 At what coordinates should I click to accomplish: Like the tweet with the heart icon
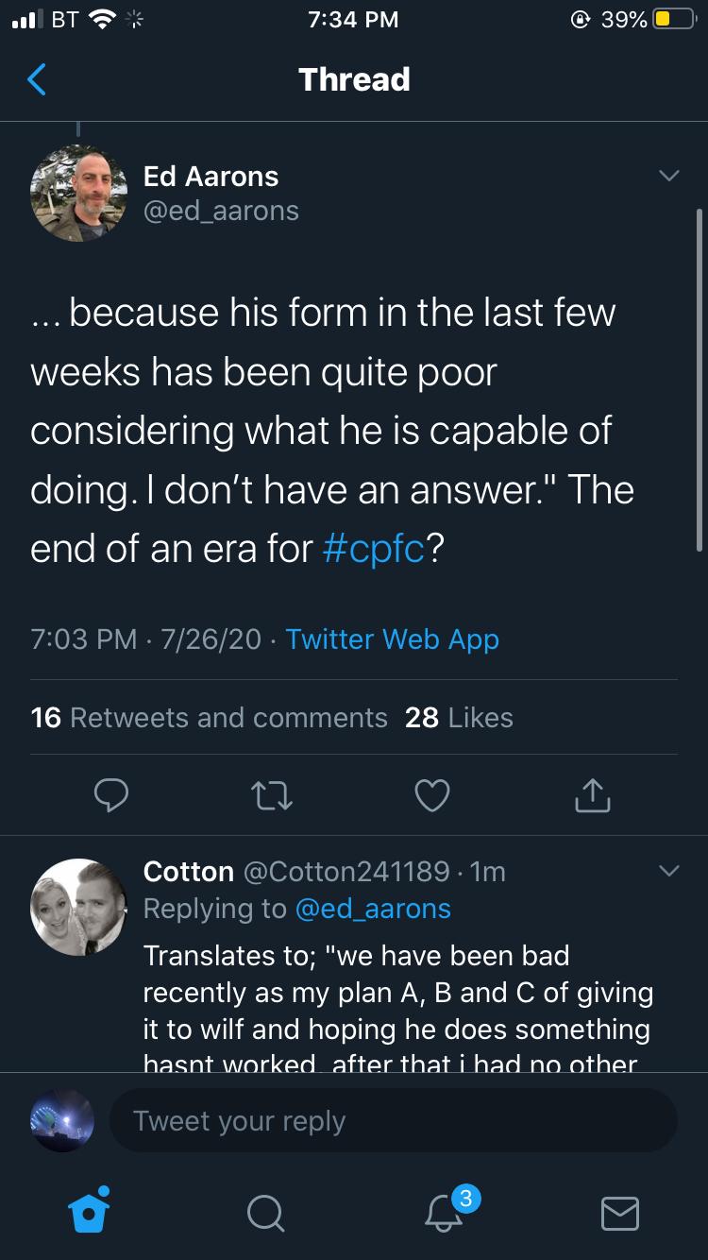click(432, 795)
